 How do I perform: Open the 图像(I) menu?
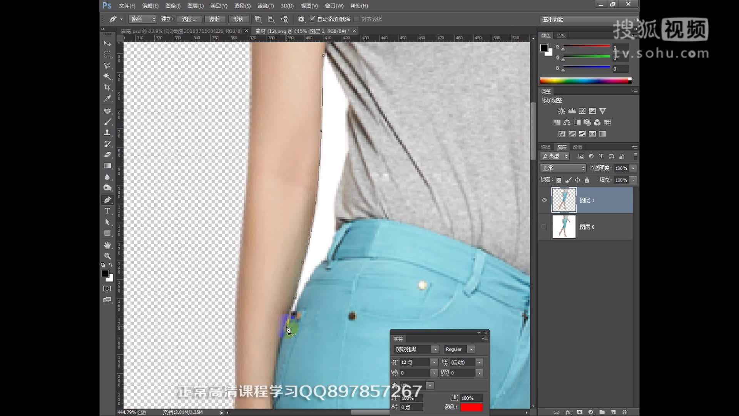point(173,6)
